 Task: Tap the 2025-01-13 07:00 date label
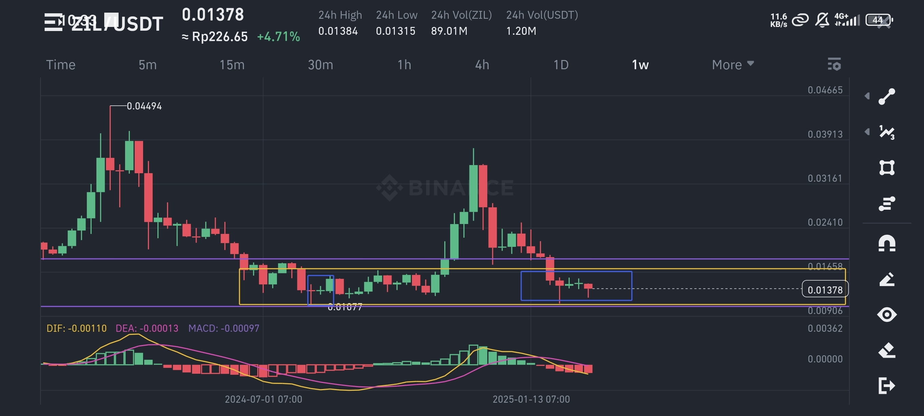tap(531, 399)
